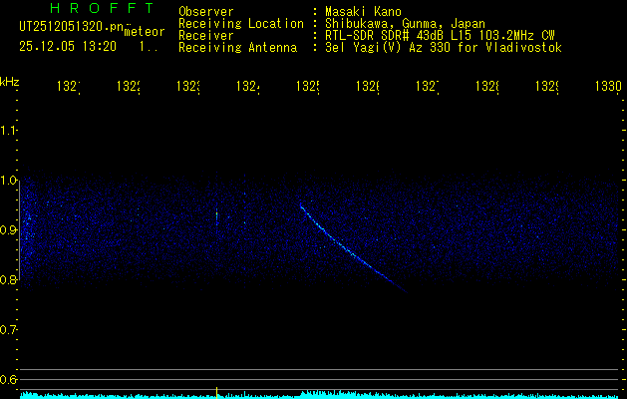Click the 1330 time axis label
This screenshot has height=399, width=627.
608,86
